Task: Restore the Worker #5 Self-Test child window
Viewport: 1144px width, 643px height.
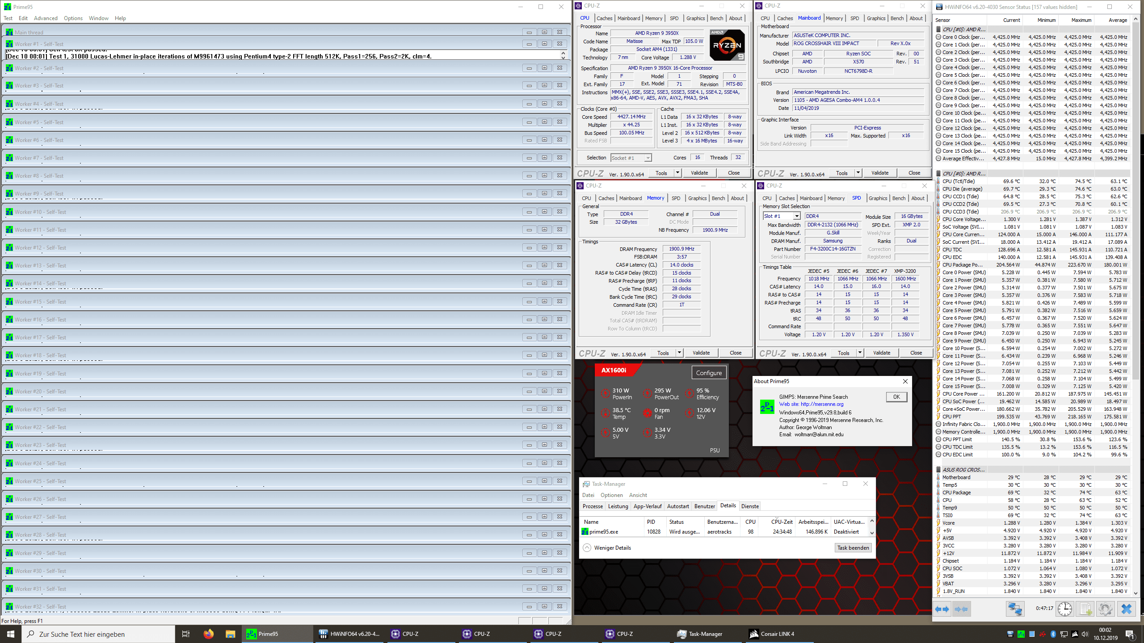Action: [544, 122]
